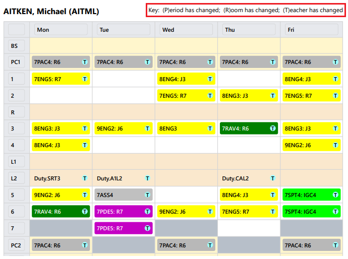Screen dimensions: 348x259
Task: Click the PC1 period row label
Action: pyautogui.click(x=16, y=62)
